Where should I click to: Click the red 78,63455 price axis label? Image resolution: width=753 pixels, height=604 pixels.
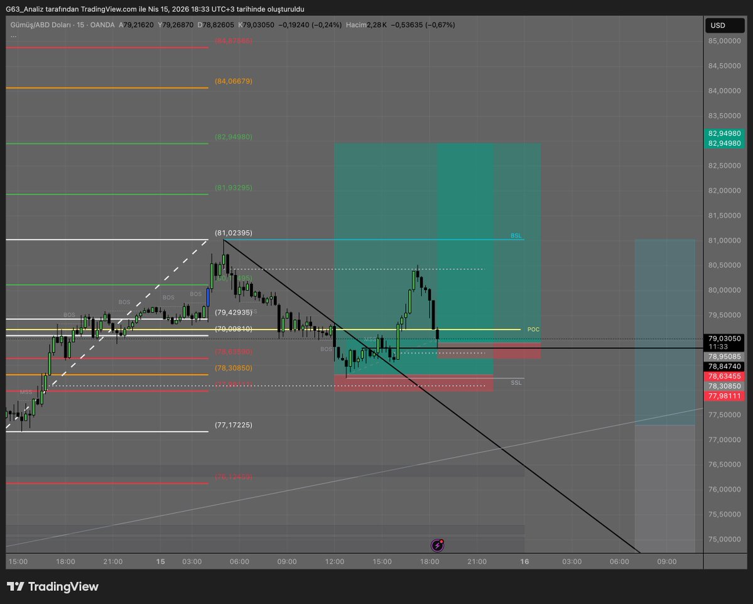pos(724,376)
